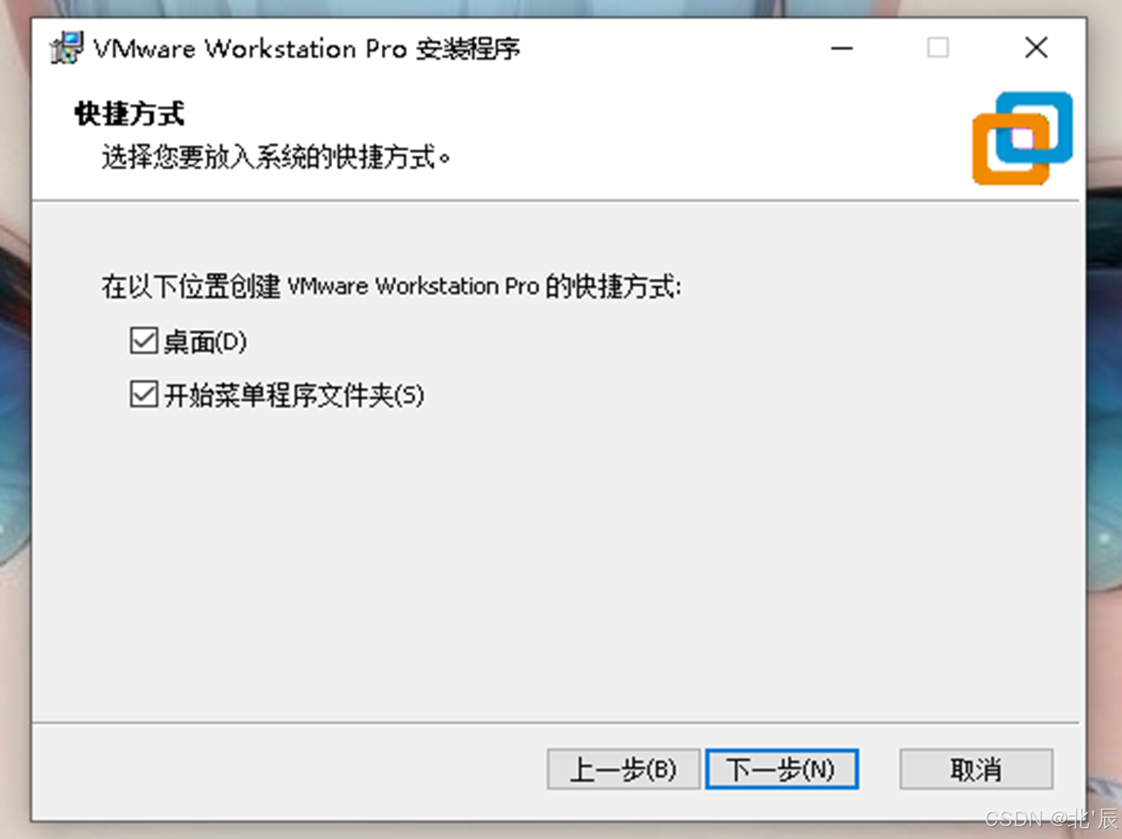Viewport: 1122px width, 839px height.
Task: Click the VMware Workstation Pro 安装程序 title text
Action: point(307,49)
